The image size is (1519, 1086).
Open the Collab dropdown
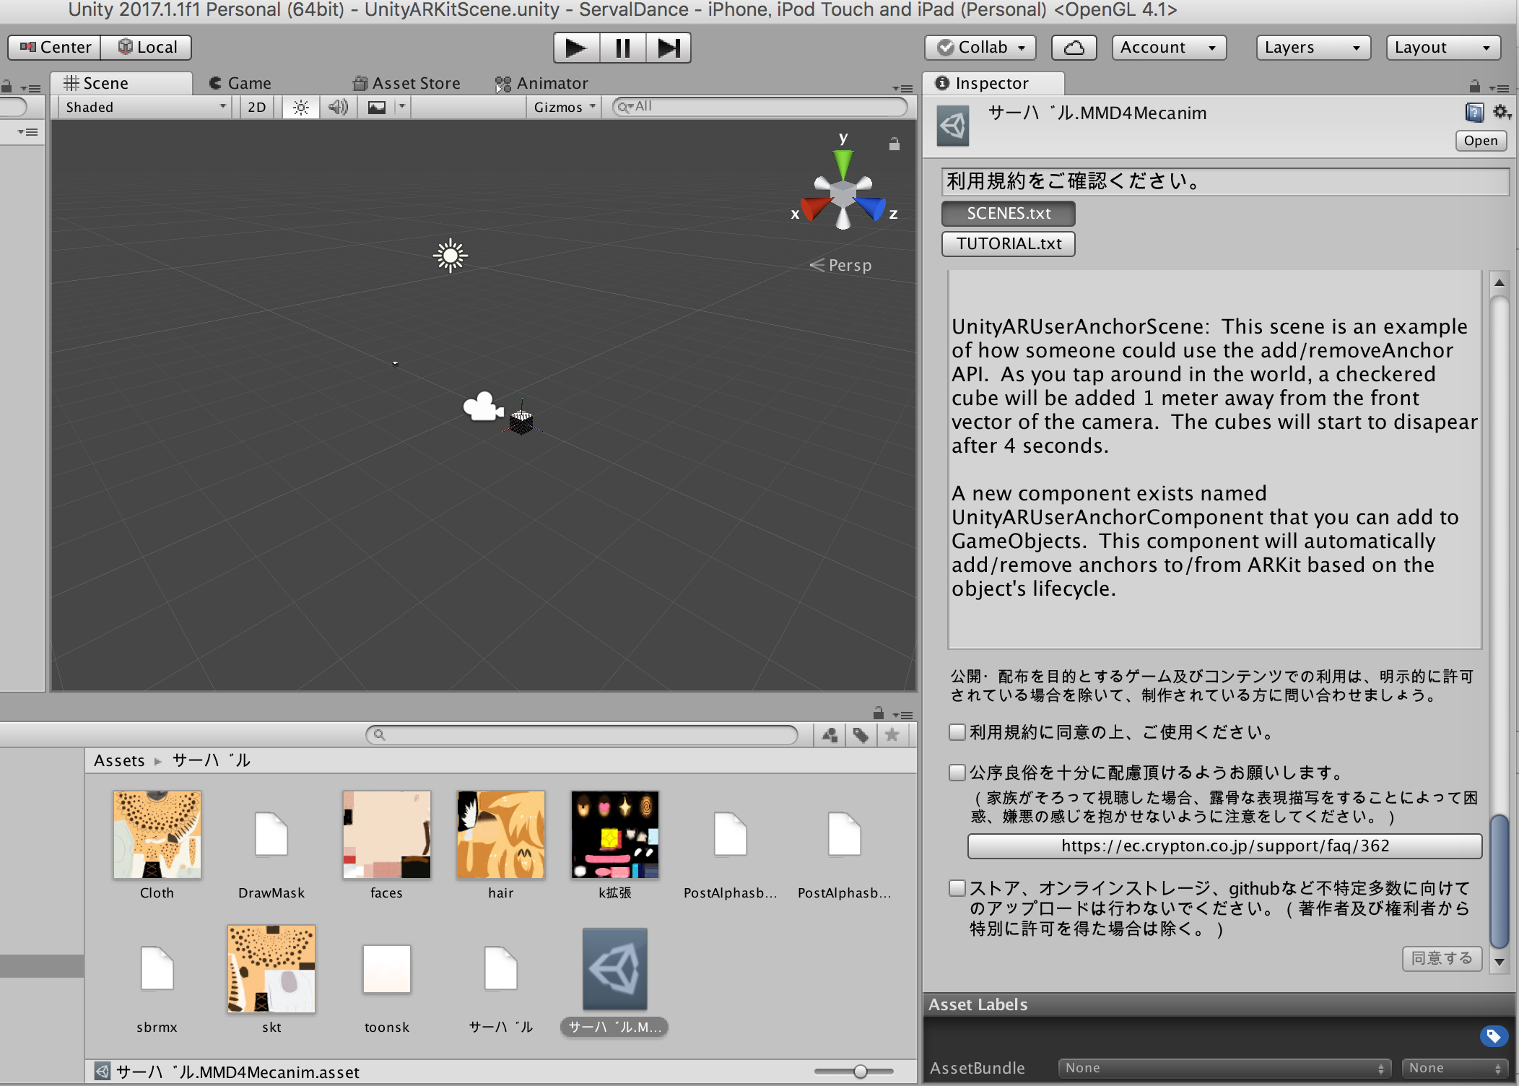tap(980, 48)
